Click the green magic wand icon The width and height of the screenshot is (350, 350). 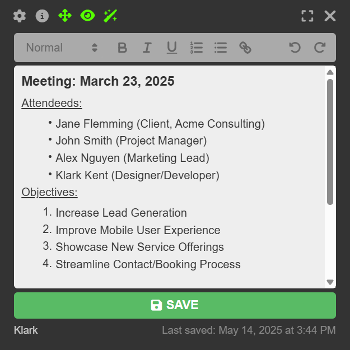coord(110,16)
